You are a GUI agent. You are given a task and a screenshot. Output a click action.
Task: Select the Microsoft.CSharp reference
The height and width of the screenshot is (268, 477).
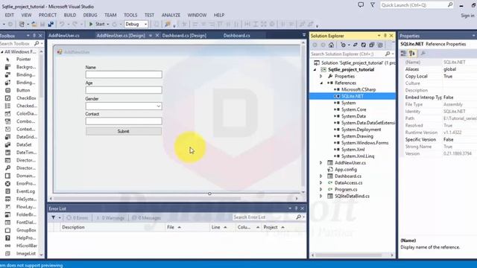click(x=358, y=89)
